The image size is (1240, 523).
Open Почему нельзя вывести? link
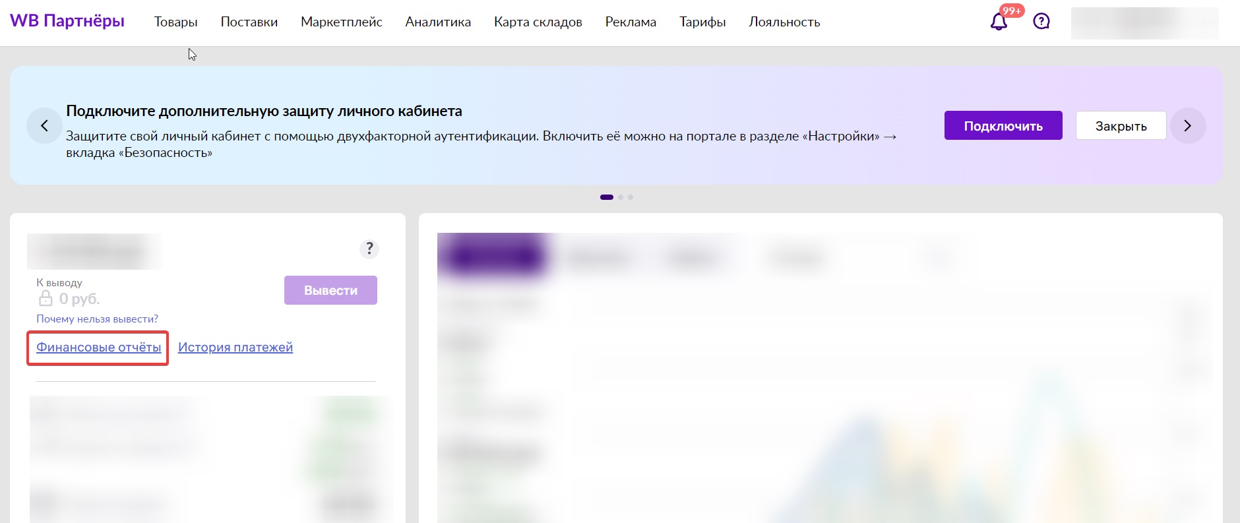tap(97, 319)
